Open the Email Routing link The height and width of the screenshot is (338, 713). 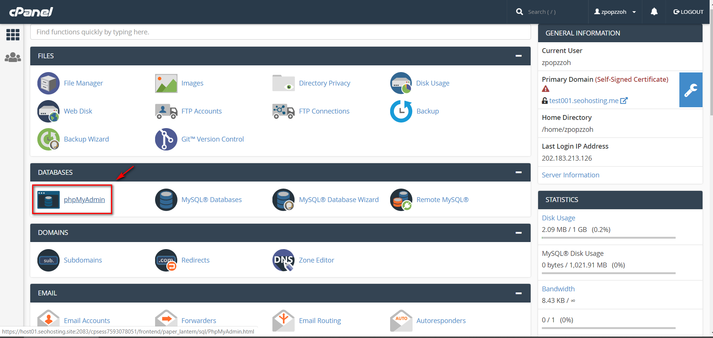(x=320, y=320)
